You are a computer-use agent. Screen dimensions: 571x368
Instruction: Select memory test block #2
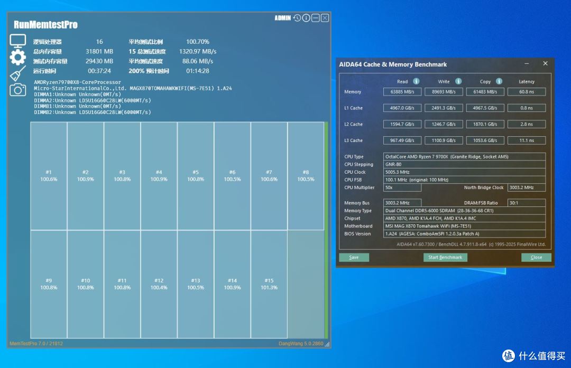(86, 176)
